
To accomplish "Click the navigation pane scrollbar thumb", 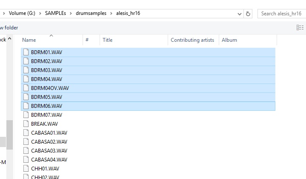I will (9, 135).
